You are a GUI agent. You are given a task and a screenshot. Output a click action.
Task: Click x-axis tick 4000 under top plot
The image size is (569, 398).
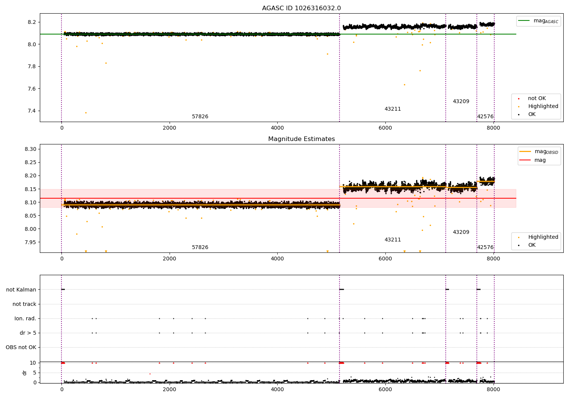click(277, 128)
